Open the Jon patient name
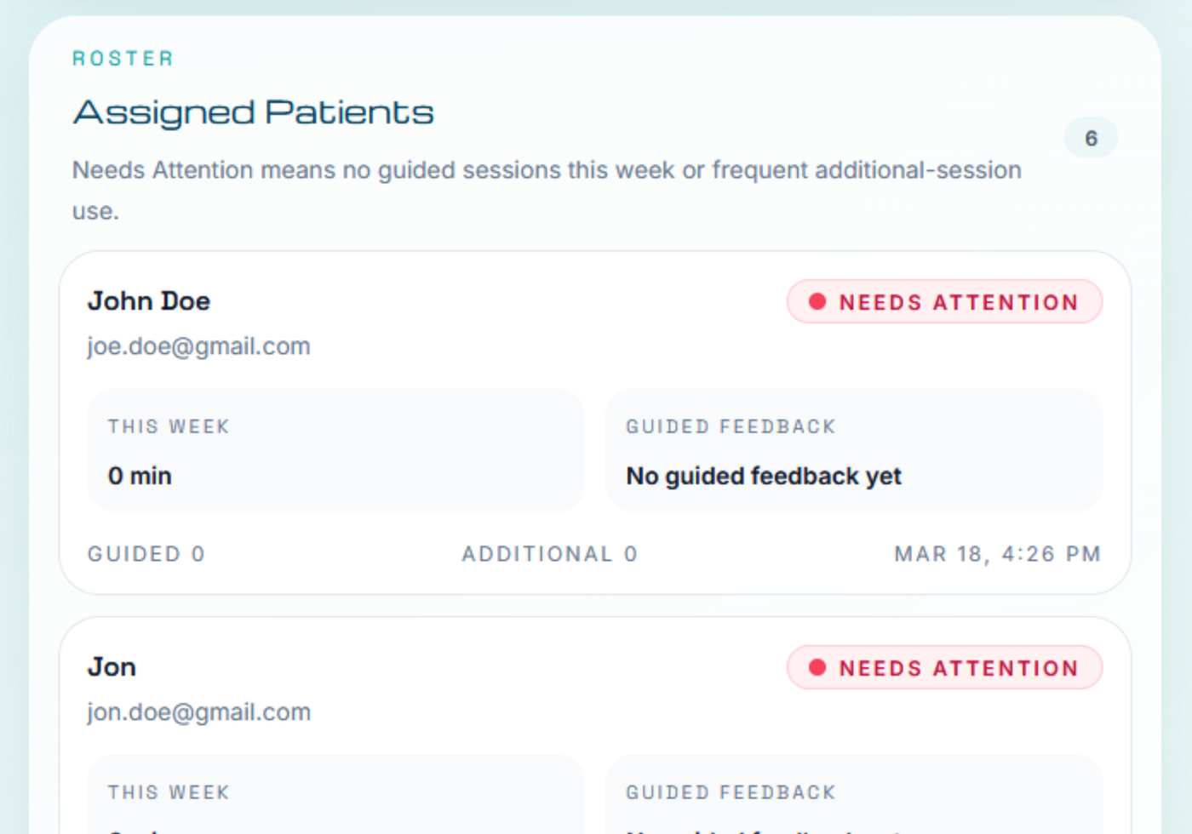 [112, 667]
